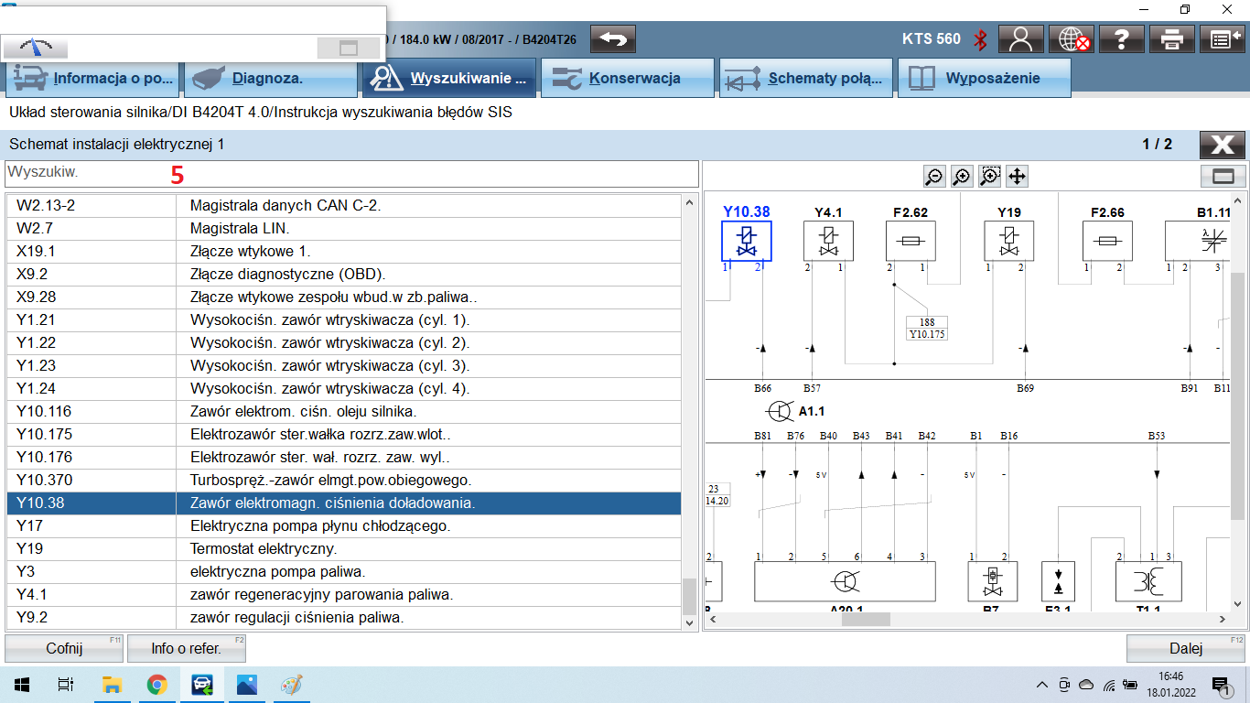Zoom in the wiring diagram

[962, 177]
